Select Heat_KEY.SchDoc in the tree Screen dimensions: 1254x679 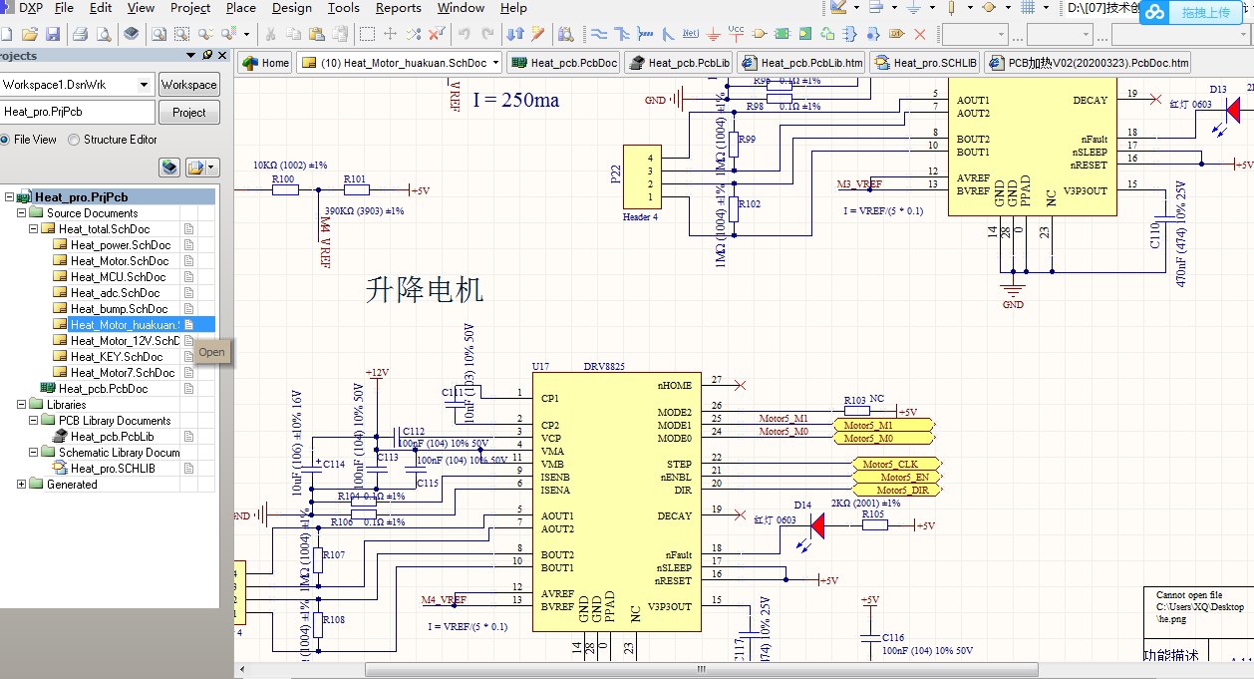(x=117, y=357)
